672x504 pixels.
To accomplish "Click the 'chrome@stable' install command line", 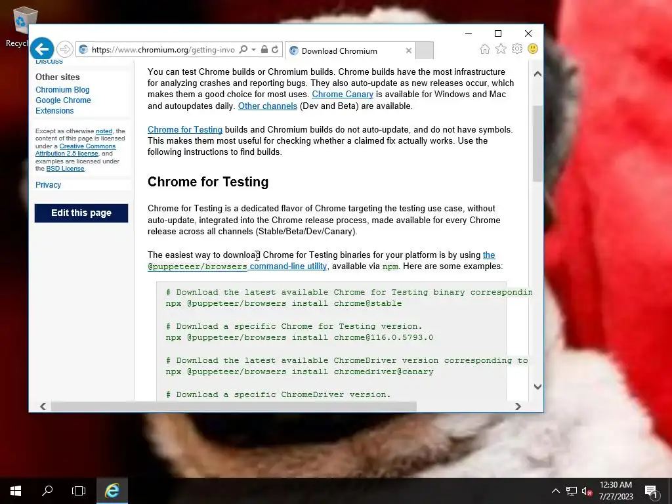I will [283, 303].
